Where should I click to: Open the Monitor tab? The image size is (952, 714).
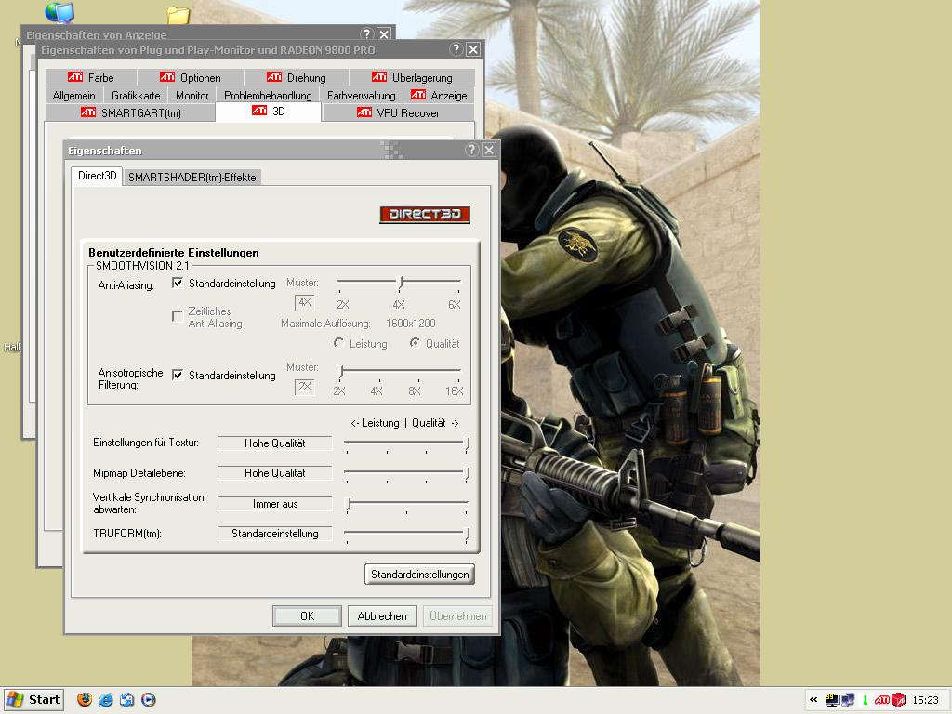(x=192, y=96)
